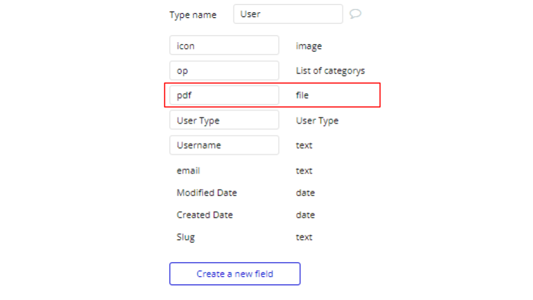
Task: Click date type beside Modified Date
Action: tap(305, 193)
